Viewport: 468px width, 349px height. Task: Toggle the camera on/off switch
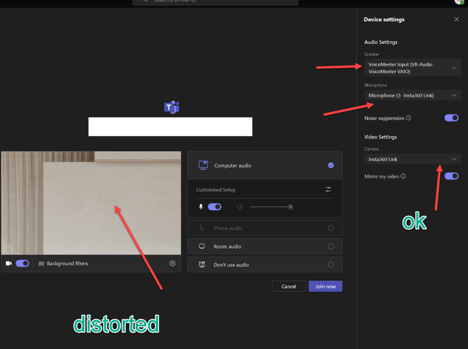pyautogui.click(x=22, y=263)
